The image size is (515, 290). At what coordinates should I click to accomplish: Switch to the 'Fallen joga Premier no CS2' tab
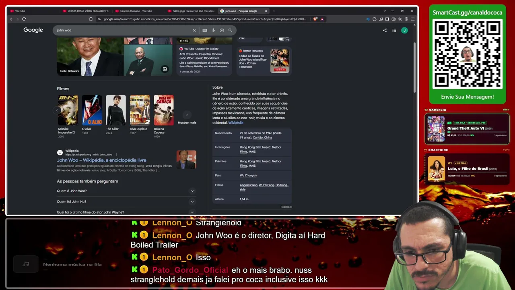point(190,11)
